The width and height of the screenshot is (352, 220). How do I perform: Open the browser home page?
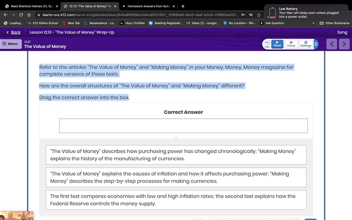[29, 15]
